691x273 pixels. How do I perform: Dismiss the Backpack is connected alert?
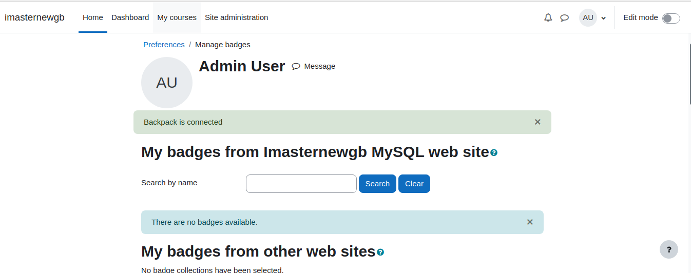(538, 122)
